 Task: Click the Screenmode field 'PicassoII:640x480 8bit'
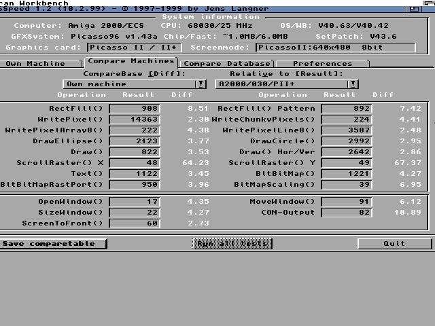click(x=336, y=48)
